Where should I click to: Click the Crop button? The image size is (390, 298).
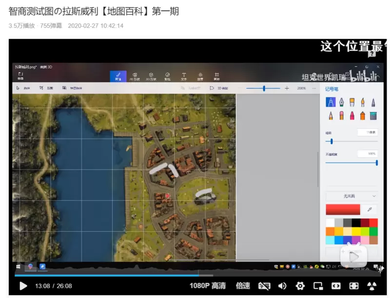point(46,88)
